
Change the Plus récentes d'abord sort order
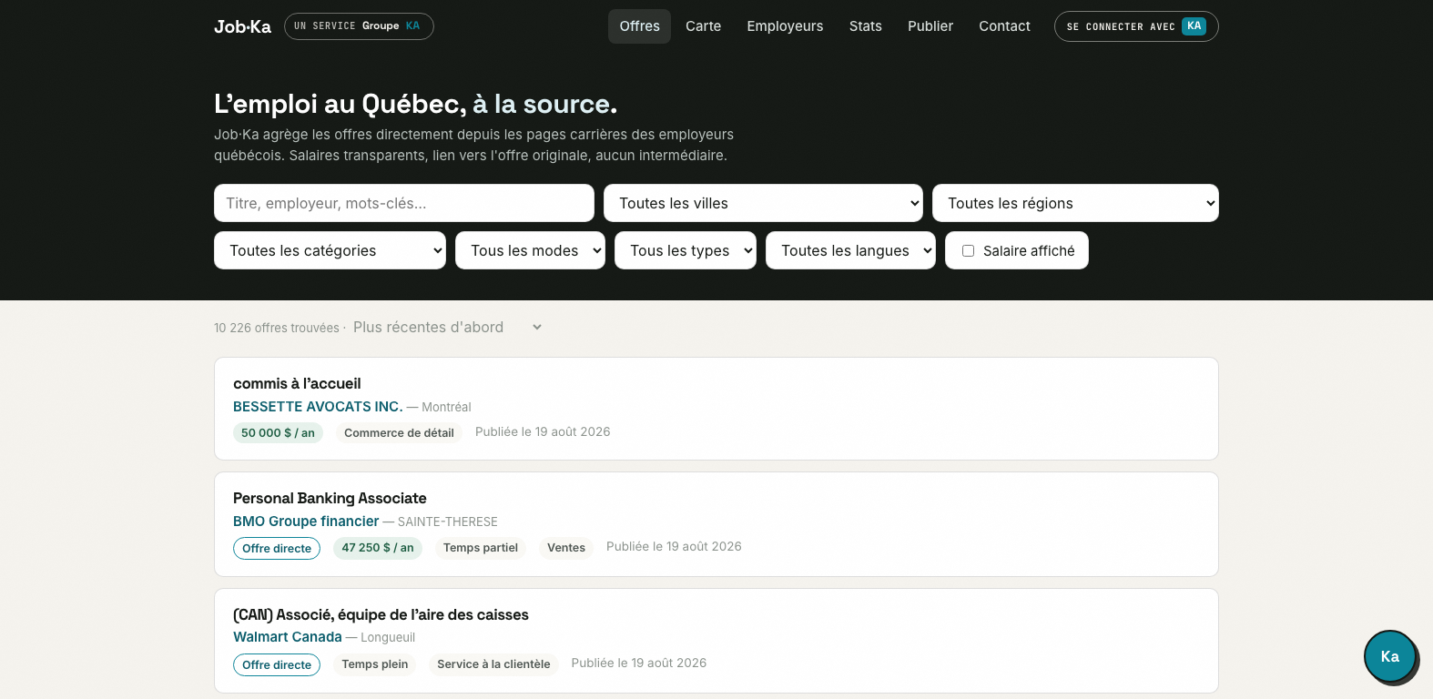[x=447, y=327]
